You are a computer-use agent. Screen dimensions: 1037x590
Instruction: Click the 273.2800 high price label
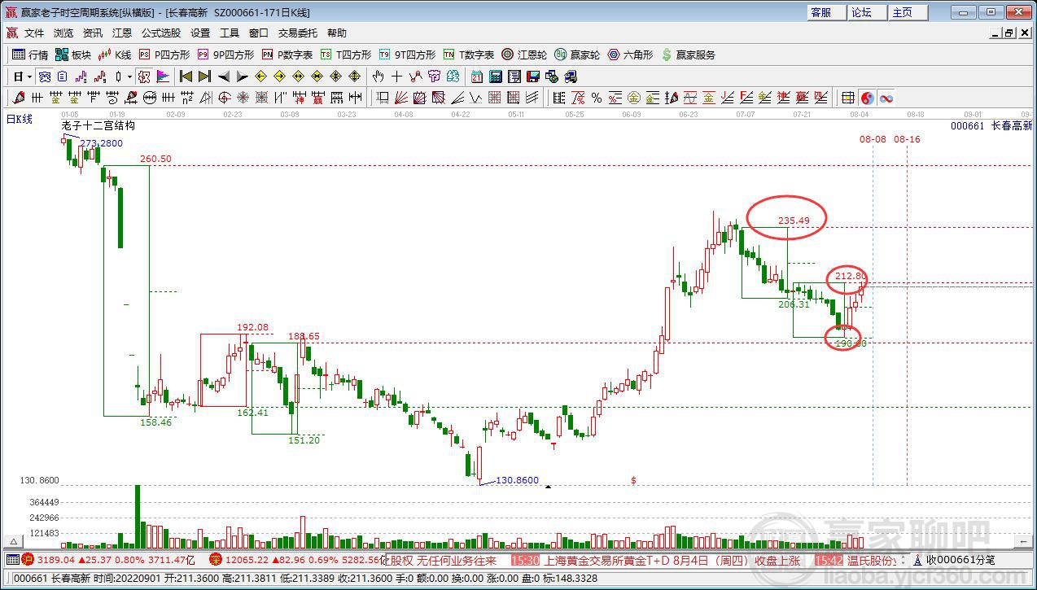tap(101, 143)
